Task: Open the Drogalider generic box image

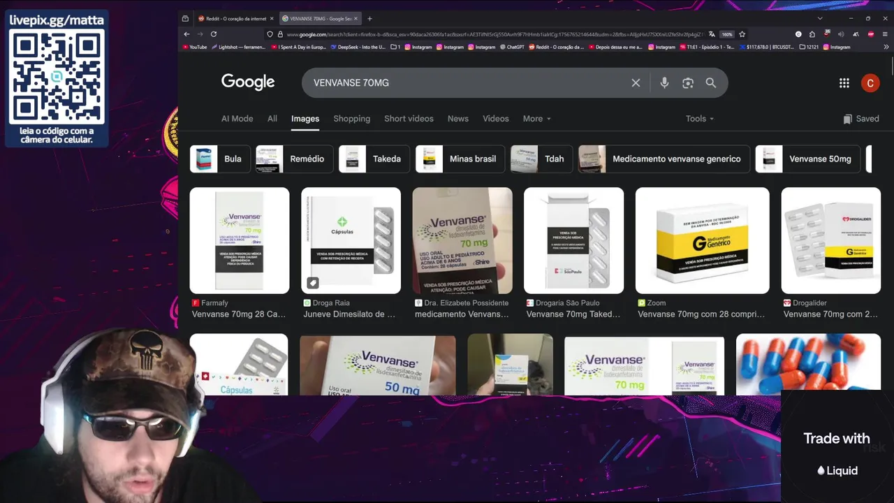Action: point(831,240)
